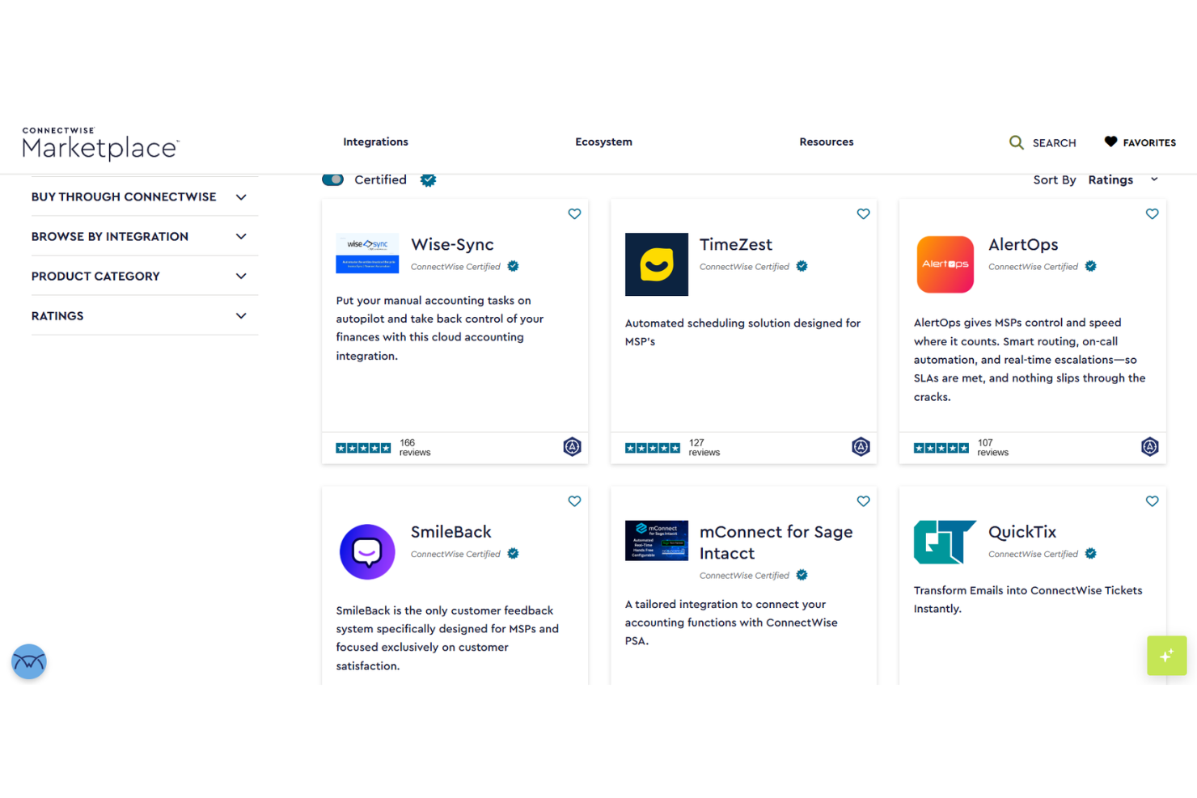Viewport: 1197px width, 798px height.
Task: Click the badge icon on Wise-Sync's footer
Action: click(x=572, y=446)
